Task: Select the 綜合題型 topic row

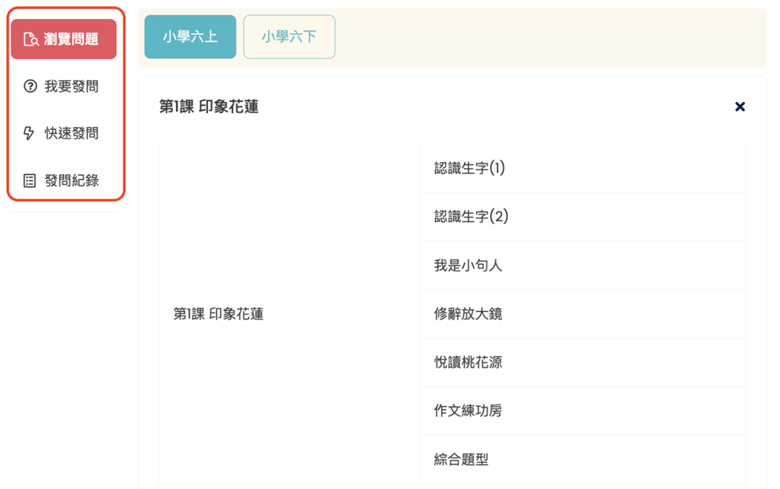Action: coord(583,459)
